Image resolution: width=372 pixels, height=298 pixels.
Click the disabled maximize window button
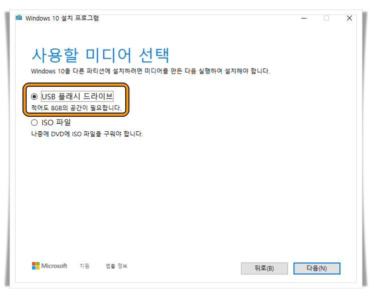326,18
